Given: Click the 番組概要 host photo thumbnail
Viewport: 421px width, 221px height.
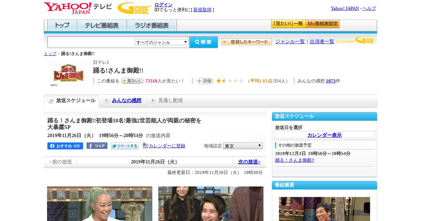Looking at the screenshot, I should coord(325,209).
